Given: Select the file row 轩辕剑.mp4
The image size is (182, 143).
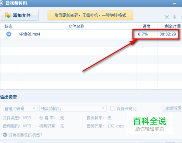Looking at the screenshot, I should coord(91,34).
